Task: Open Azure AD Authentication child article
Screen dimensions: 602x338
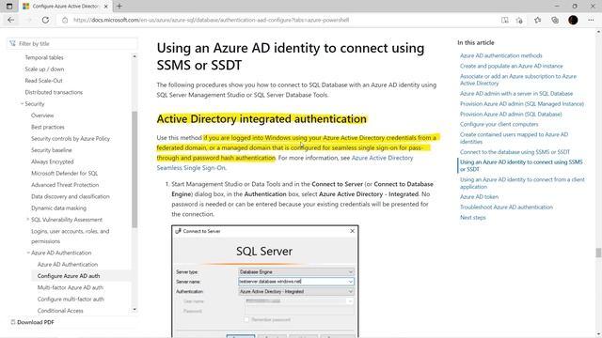Action: tap(68, 265)
